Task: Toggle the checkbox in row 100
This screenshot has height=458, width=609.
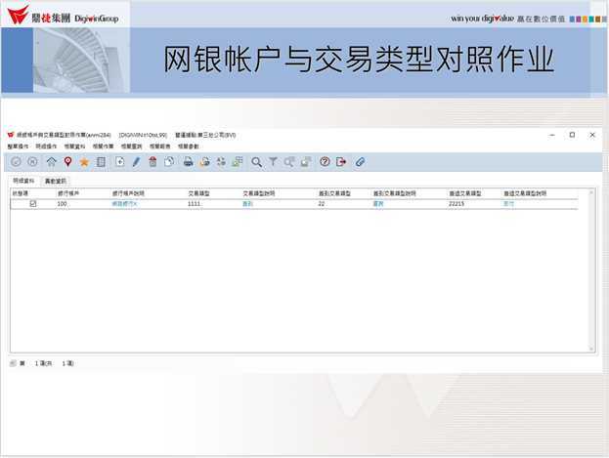Action: (x=33, y=203)
